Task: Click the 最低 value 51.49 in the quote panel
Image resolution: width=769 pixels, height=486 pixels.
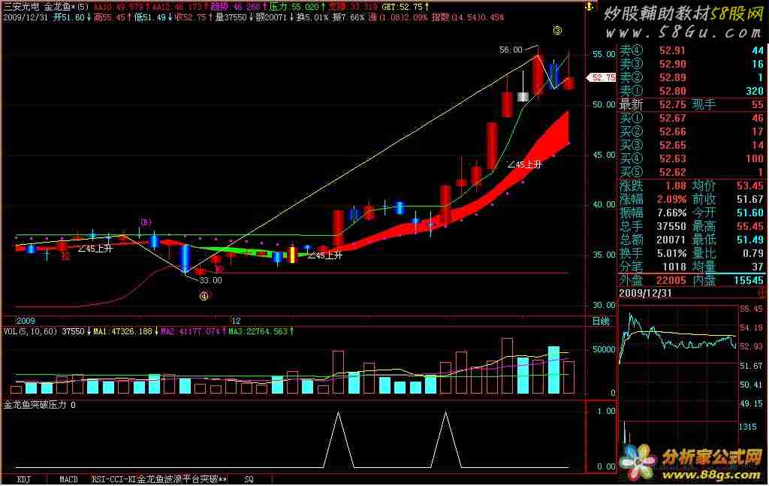Action: click(x=750, y=240)
